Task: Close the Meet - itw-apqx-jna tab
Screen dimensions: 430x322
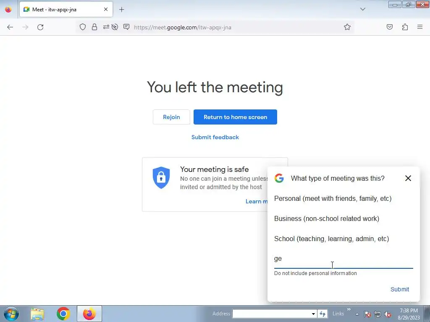Action: click(x=105, y=9)
